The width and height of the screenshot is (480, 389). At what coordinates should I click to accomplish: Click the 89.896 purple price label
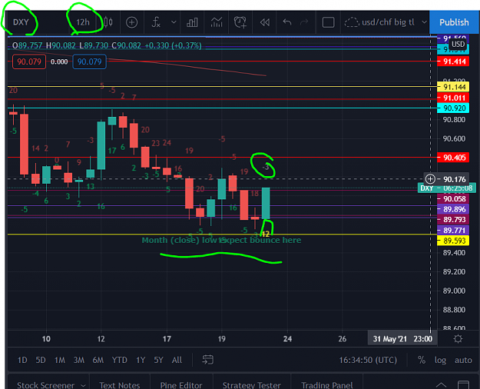pyautogui.click(x=453, y=209)
